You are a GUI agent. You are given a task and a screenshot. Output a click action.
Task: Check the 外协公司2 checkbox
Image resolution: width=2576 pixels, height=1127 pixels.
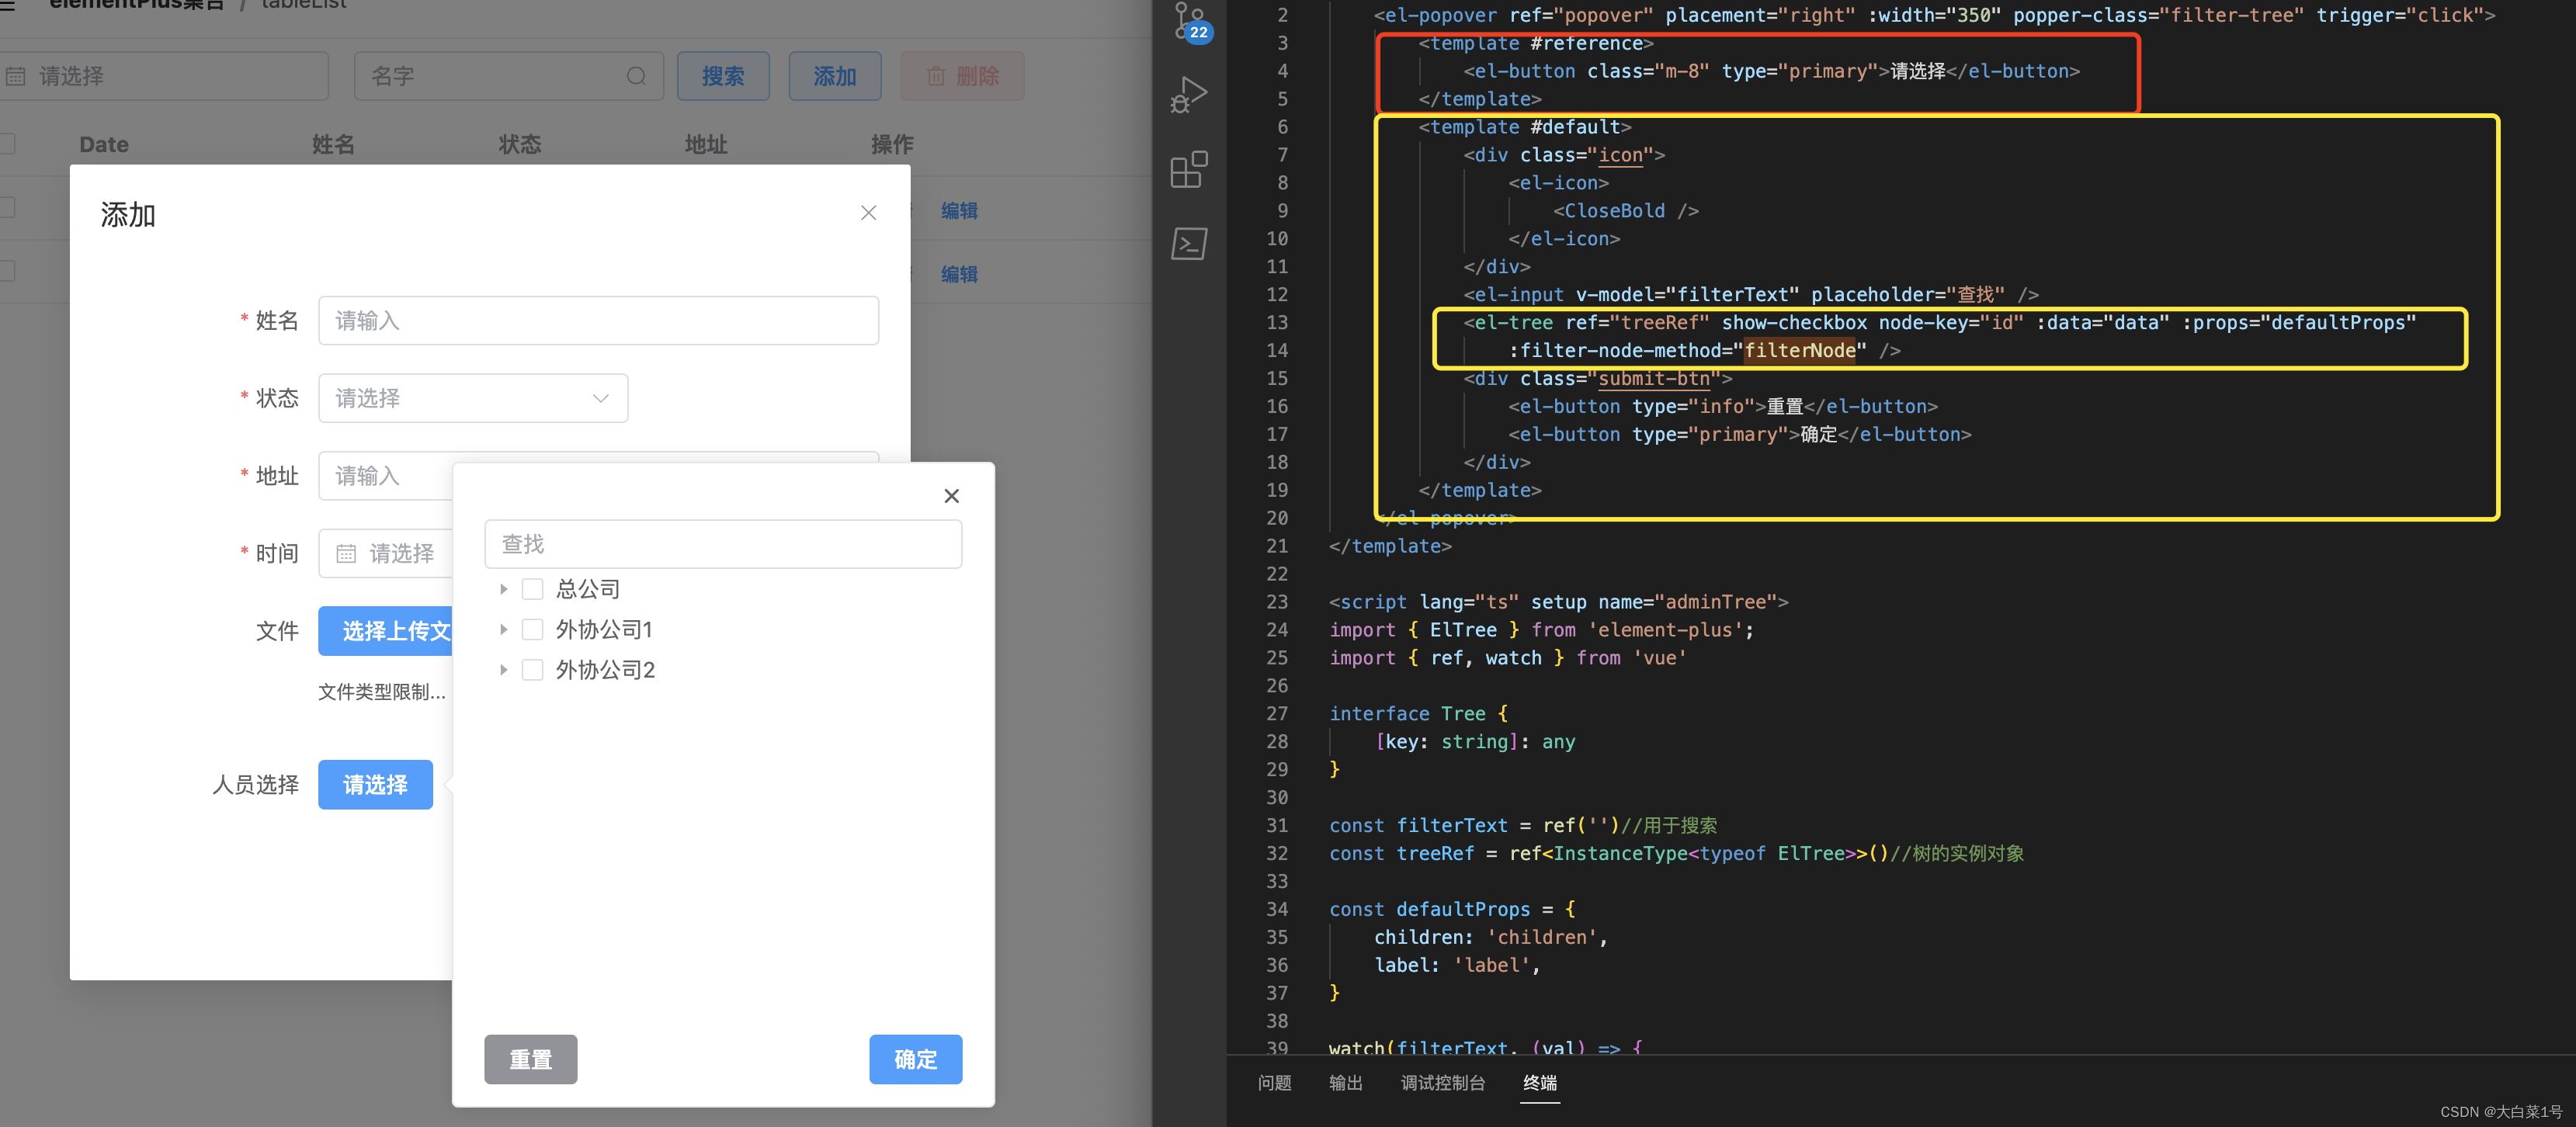[533, 670]
